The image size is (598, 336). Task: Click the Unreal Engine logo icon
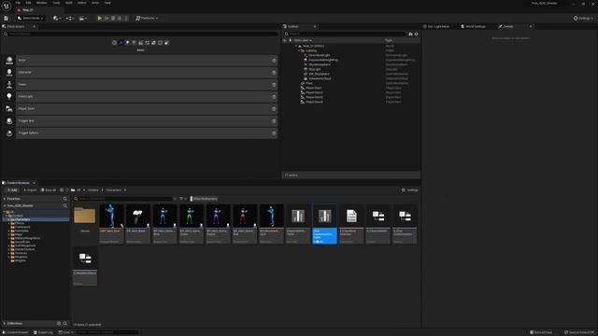(x=7, y=7)
